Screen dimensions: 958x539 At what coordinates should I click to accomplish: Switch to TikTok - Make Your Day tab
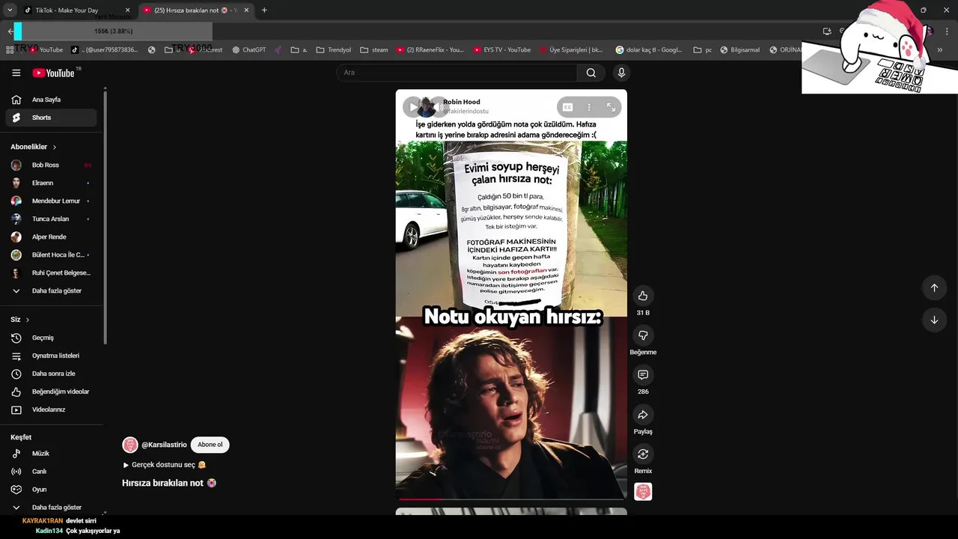76,10
